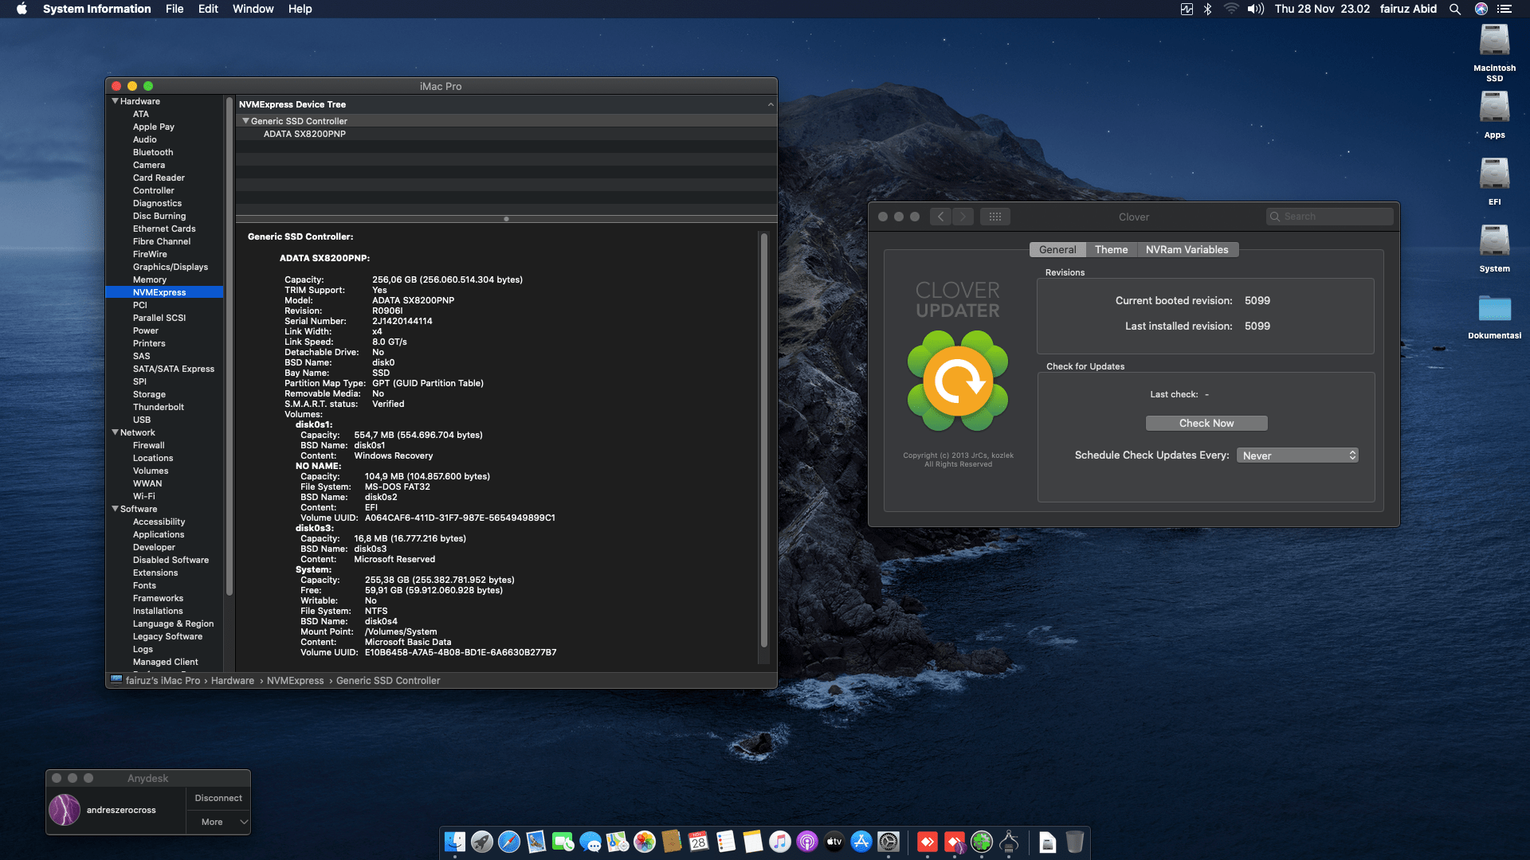
Task: Open the Schedule Check Updates Every dropdown
Action: (1297, 455)
